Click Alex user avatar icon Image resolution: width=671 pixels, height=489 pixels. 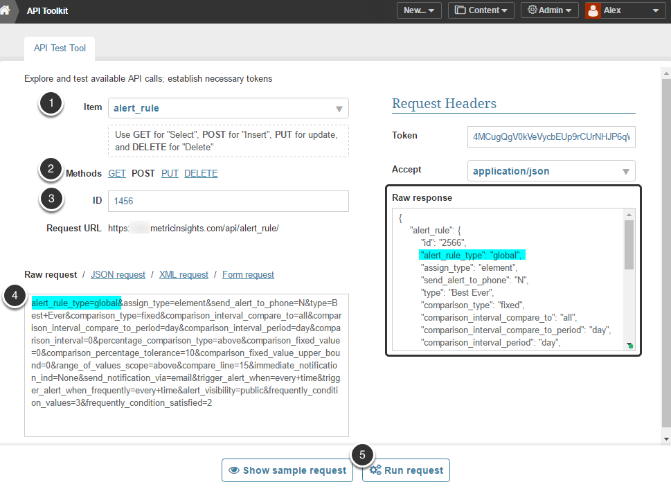tap(593, 10)
